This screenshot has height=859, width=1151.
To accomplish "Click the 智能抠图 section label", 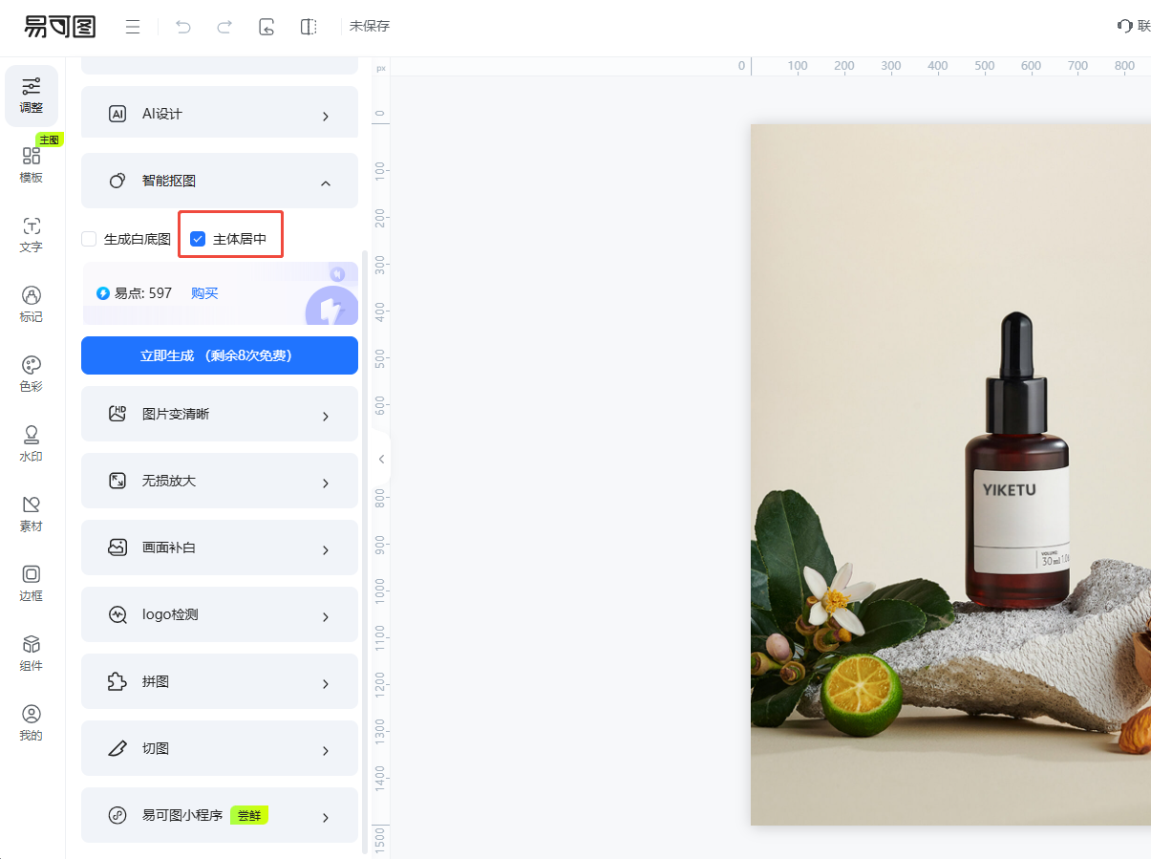I will [169, 181].
